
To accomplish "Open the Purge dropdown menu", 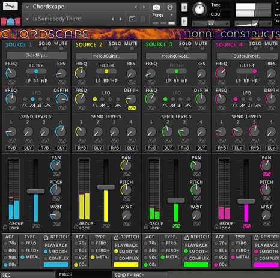I will [x=162, y=15].
